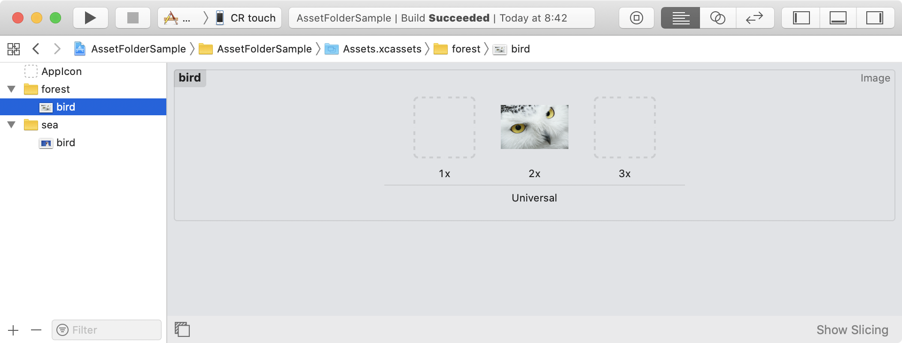
Task: Switch to the Assistant editor
Action: [x=717, y=18]
